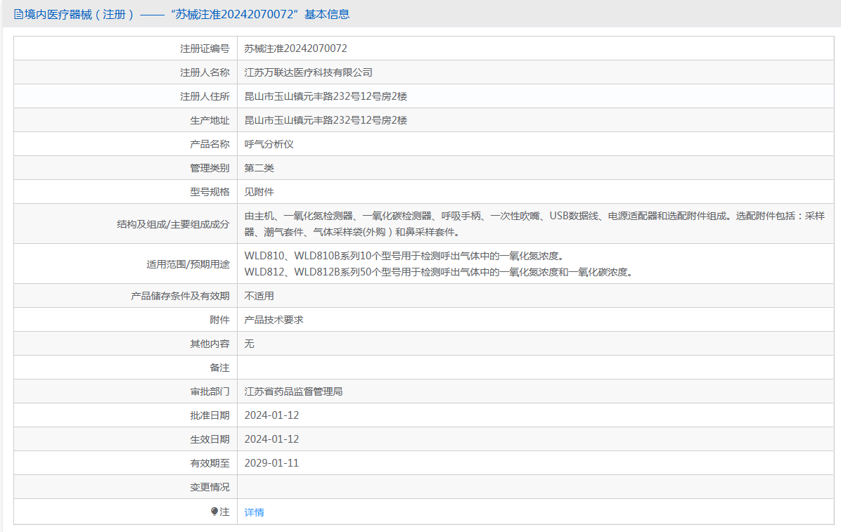Click the 备注 label
The height and width of the screenshot is (532, 841).
219,368
